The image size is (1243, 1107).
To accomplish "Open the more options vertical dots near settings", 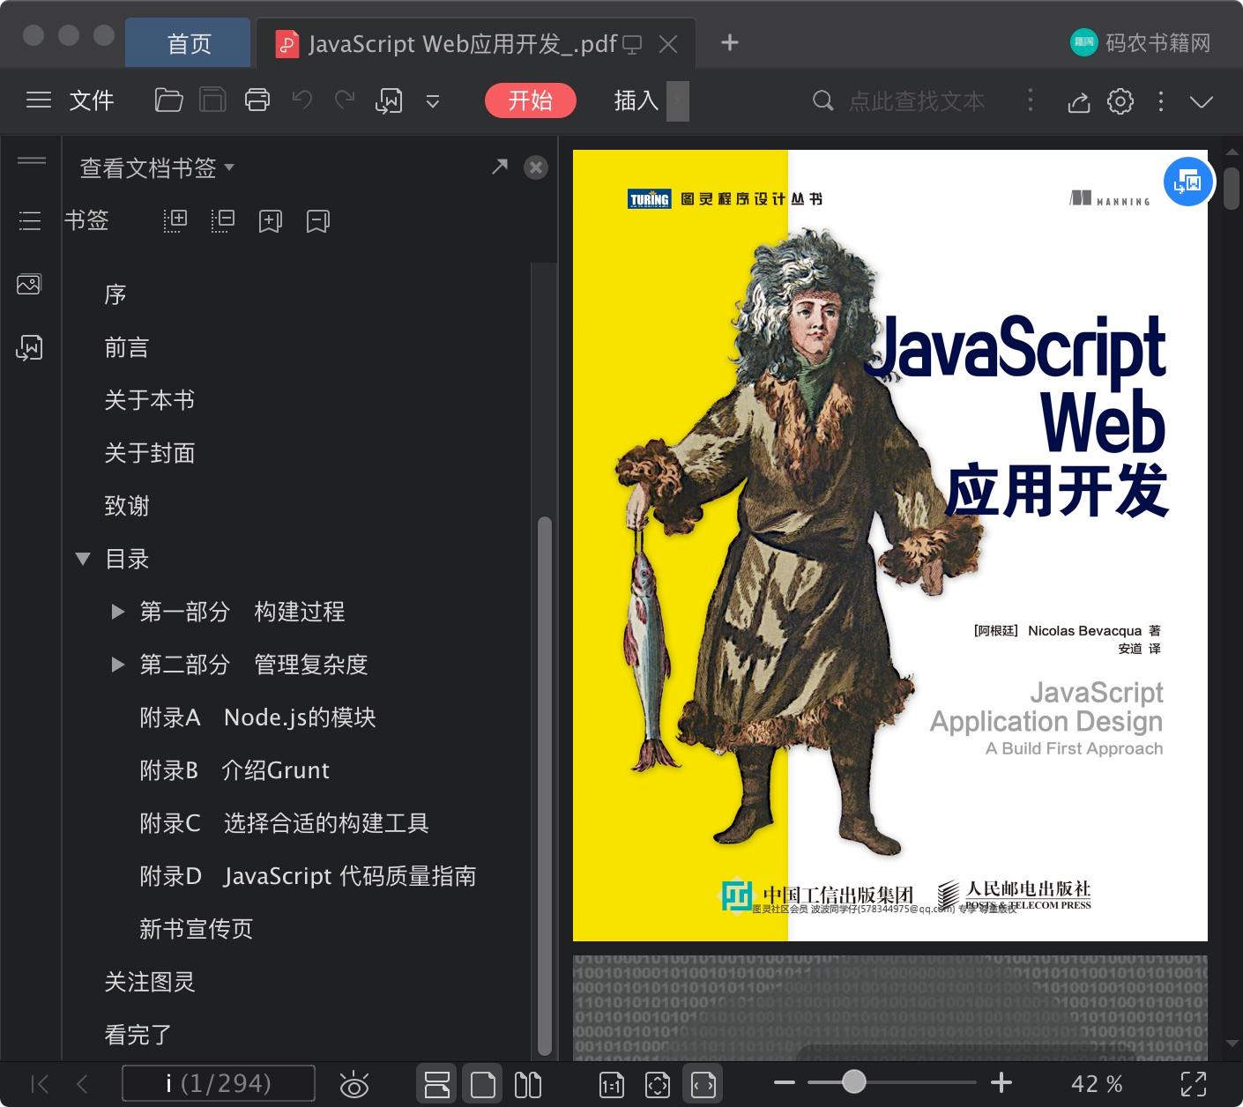I will [x=1161, y=101].
